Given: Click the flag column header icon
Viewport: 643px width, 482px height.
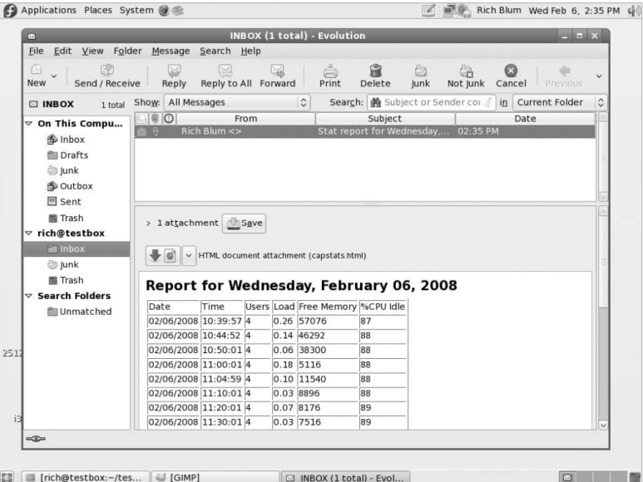Looking at the screenshot, I should (x=169, y=119).
